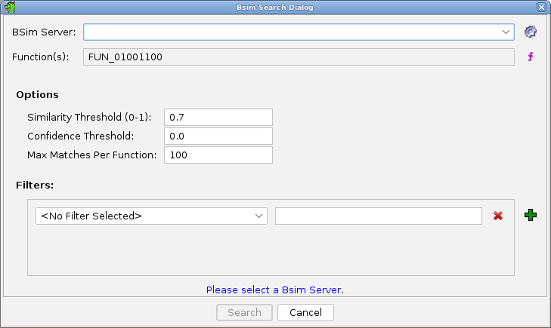Click the Filters section label

(x=35, y=184)
